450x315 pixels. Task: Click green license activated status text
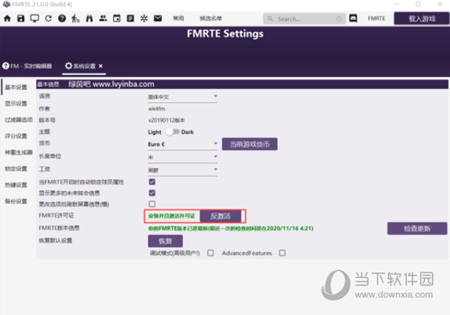tap(172, 216)
